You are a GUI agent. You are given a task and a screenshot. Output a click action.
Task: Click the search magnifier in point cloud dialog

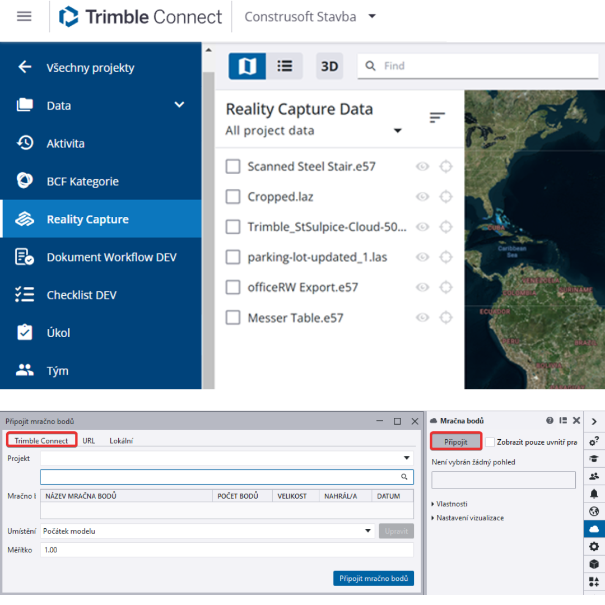point(404,477)
